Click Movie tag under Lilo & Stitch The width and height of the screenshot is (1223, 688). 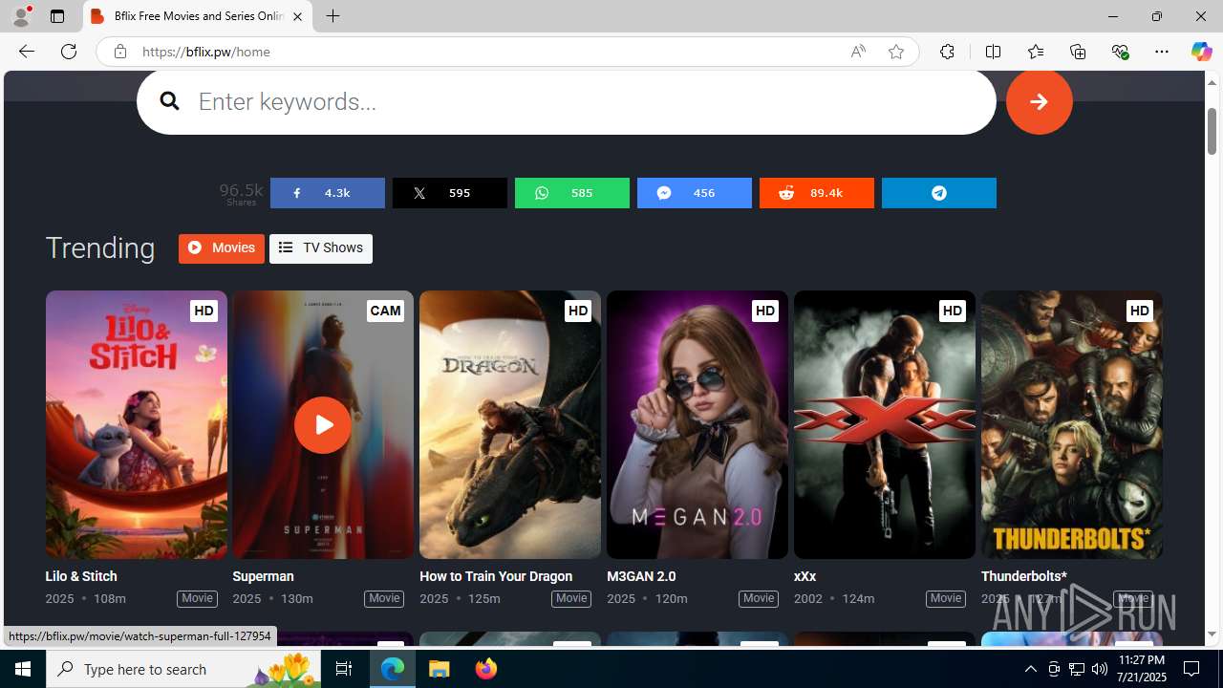click(x=197, y=598)
